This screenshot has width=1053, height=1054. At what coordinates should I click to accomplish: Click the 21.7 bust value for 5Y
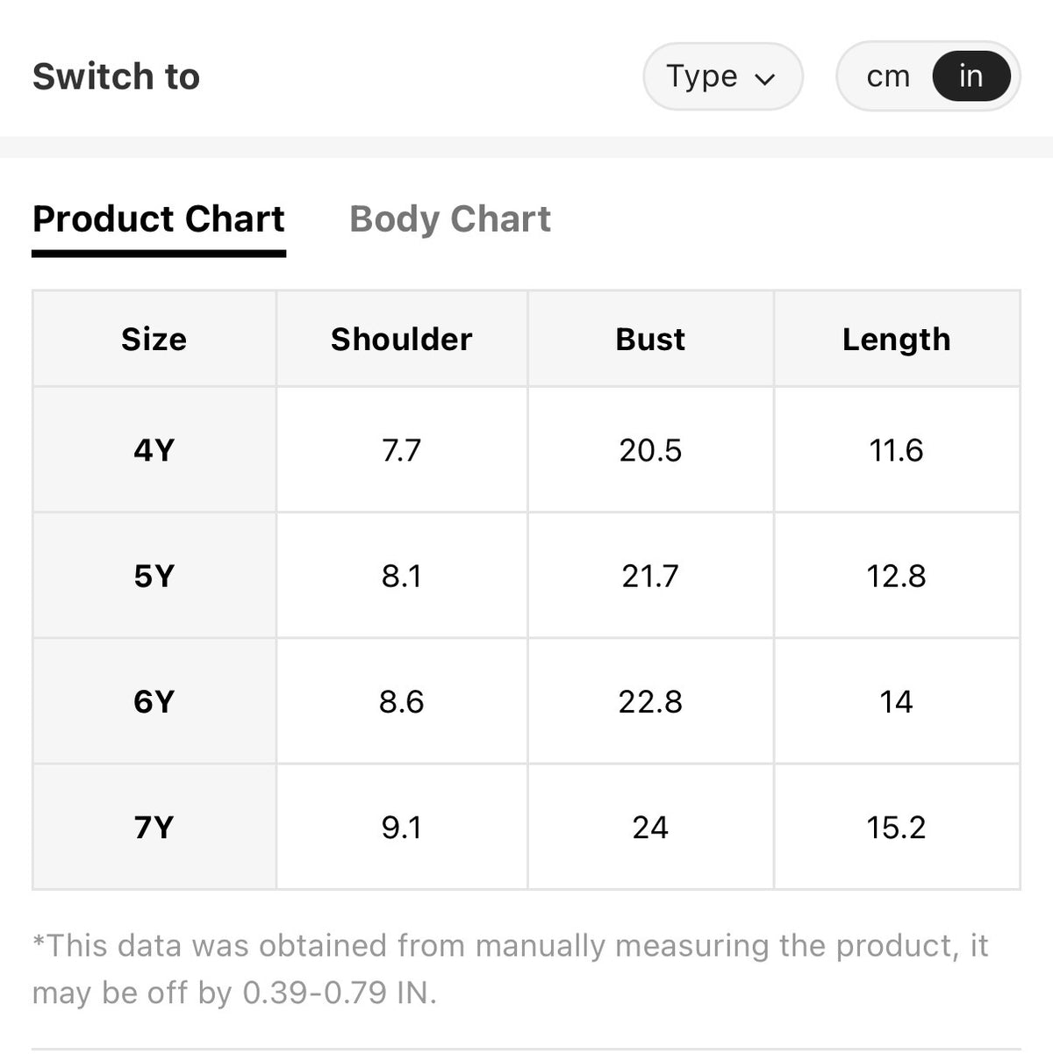coord(650,576)
